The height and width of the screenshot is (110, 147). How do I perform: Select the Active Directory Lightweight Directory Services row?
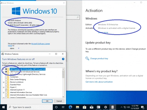[x=28, y=74]
